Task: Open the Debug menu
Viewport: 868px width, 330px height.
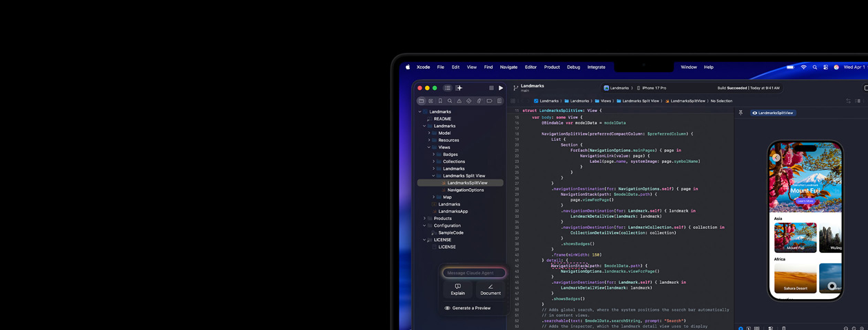Action: [x=573, y=67]
